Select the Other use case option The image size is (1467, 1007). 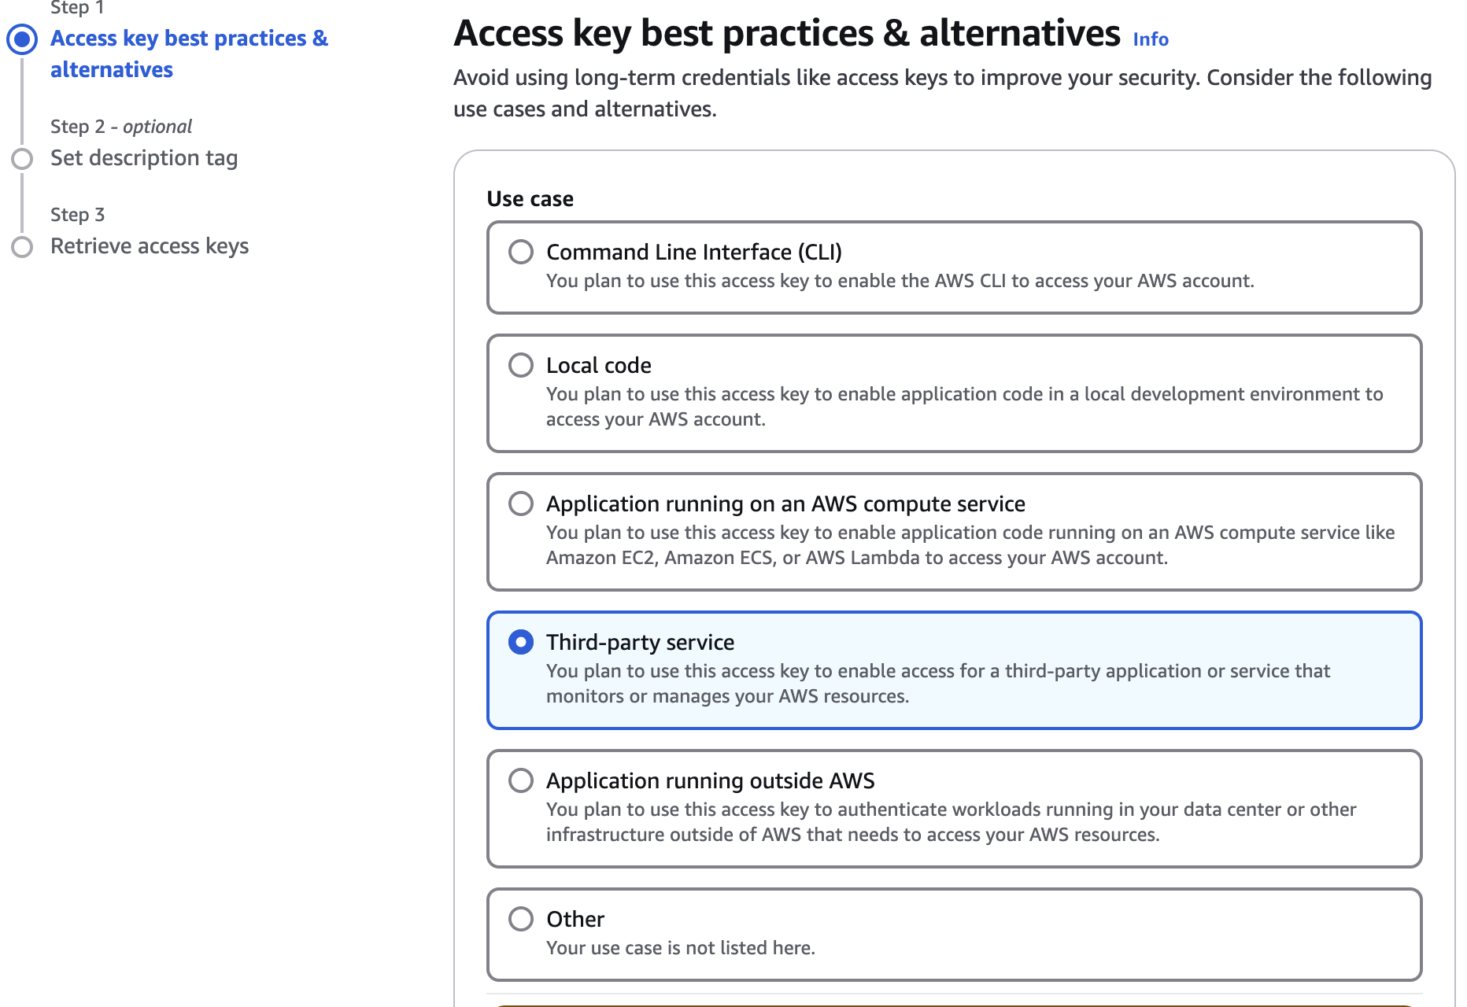[x=521, y=919]
